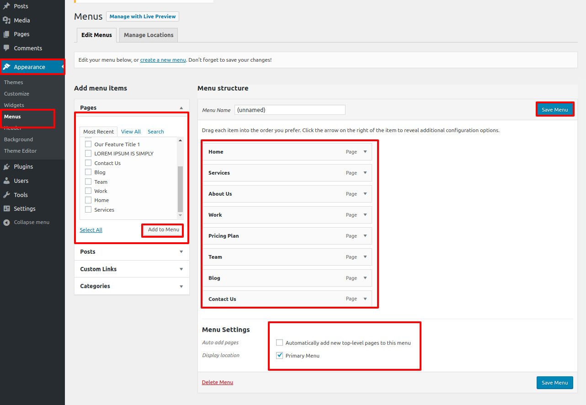Screen dimensions: 586x405
Task: Click the Plugins plug icon
Action: coord(6,167)
